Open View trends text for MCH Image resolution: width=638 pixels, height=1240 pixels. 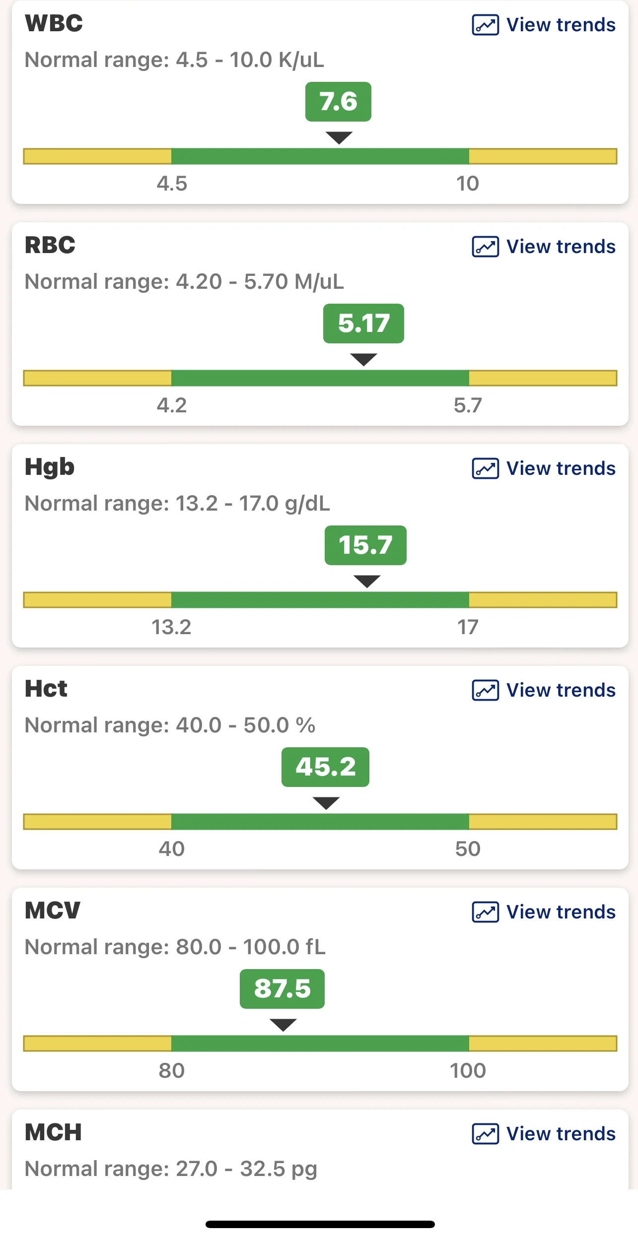(561, 1134)
